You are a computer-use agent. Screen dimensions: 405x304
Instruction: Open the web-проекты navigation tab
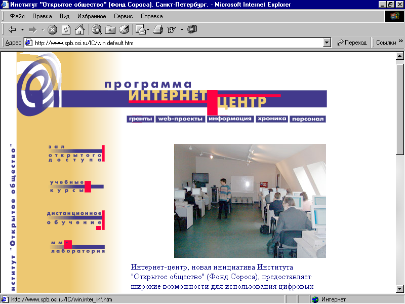pyautogui.click(x=180, y=119)
